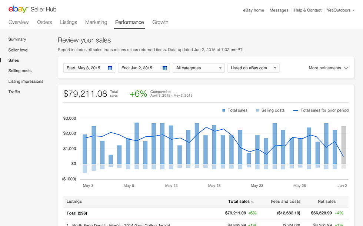
Task: Open the Listed on eBay.com dropdown
Action: pos(253,68)
